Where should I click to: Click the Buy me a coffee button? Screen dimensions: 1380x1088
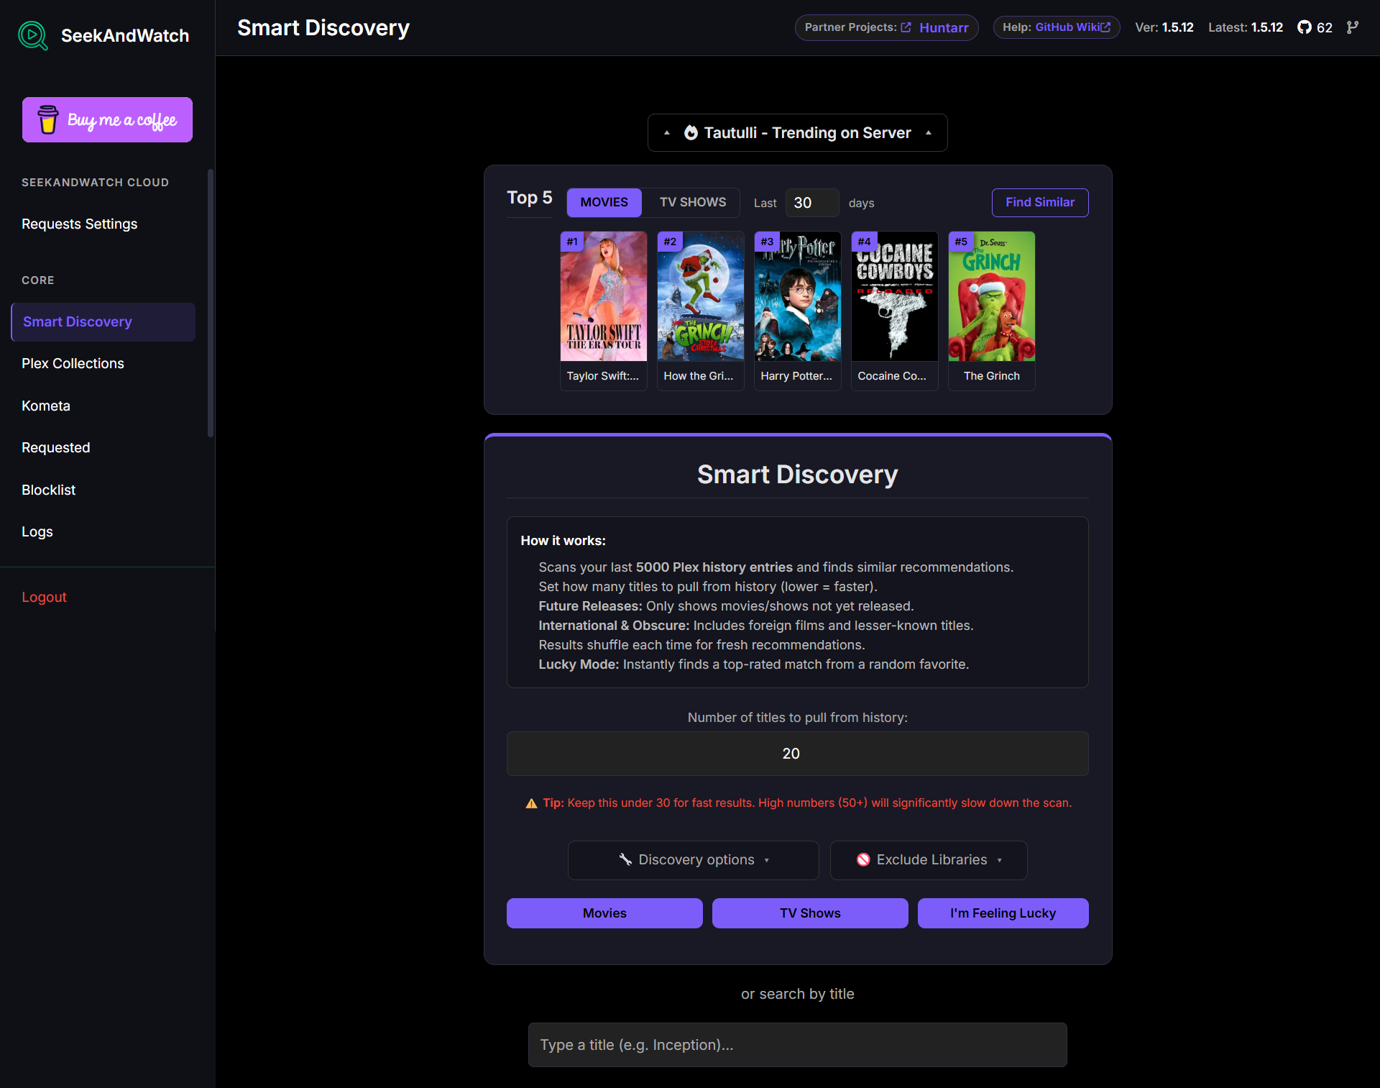pyautogui.click(x=107, y=119)
